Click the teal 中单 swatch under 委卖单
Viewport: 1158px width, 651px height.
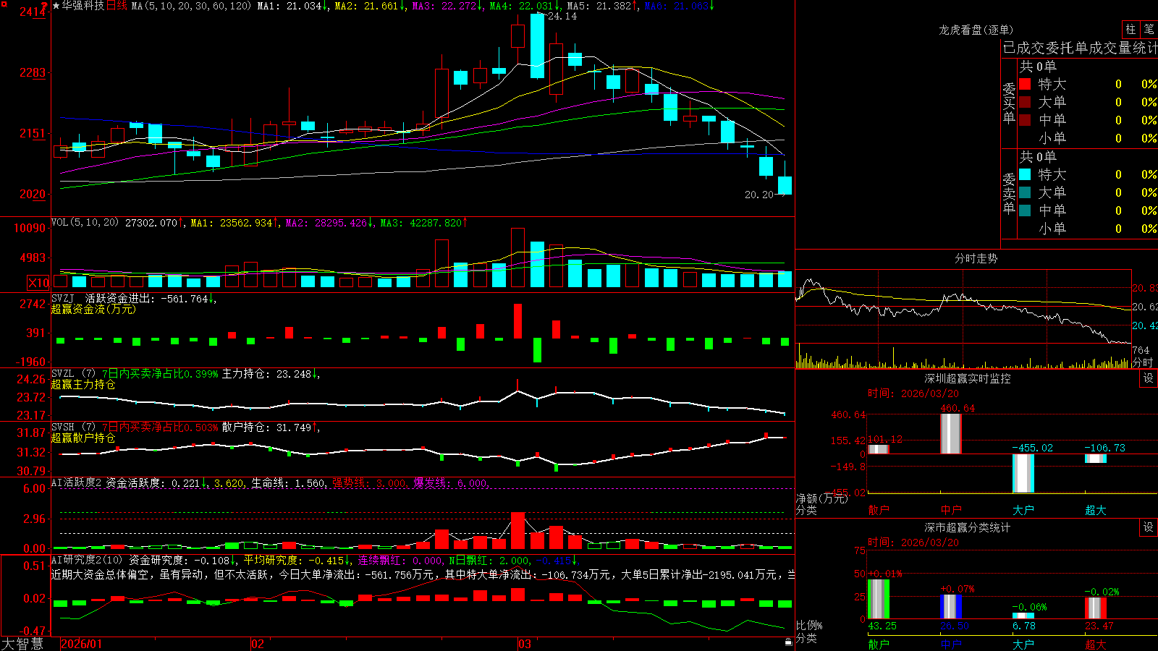coord(1025,210)
